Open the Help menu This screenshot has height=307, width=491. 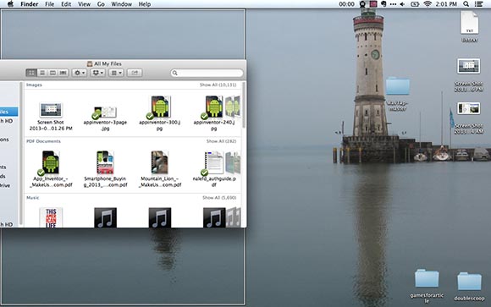coord(145,4)
